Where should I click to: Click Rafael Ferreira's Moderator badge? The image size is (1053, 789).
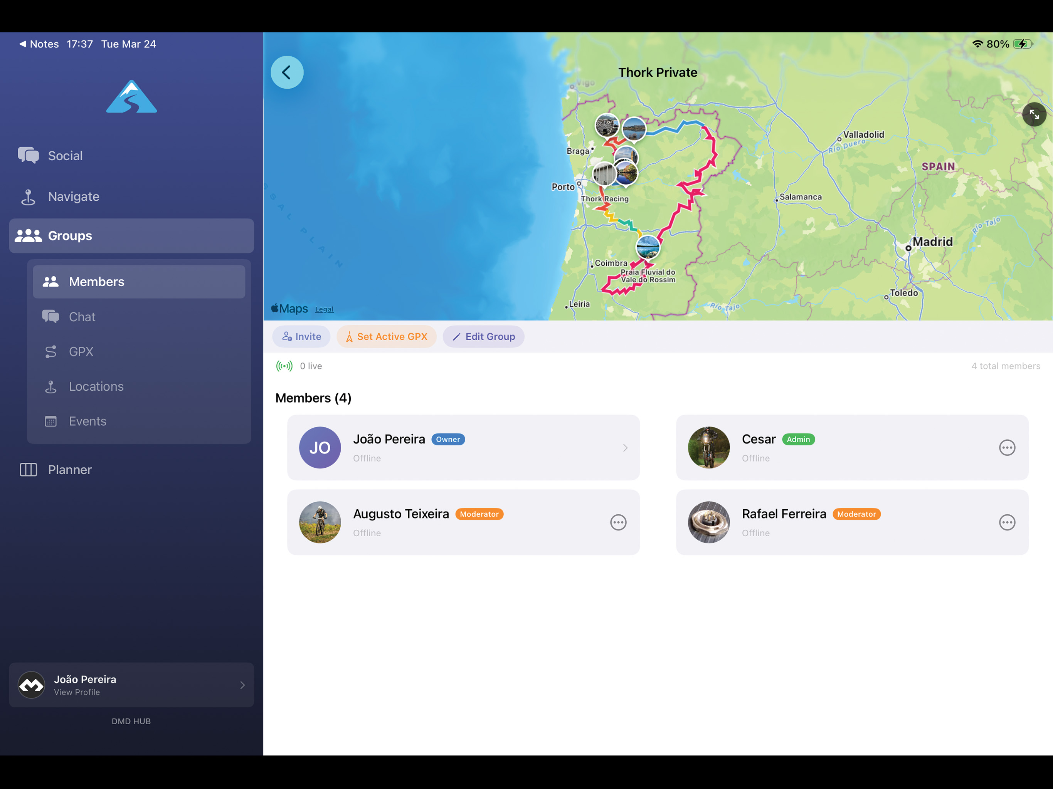(x=856, y=514)
